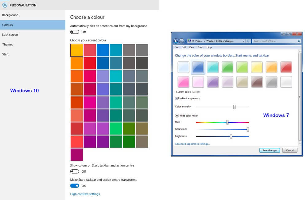Click the scroll down arrow in the Windows 7 window
This screenshot has width=307, height=200.
pos(300,144)
